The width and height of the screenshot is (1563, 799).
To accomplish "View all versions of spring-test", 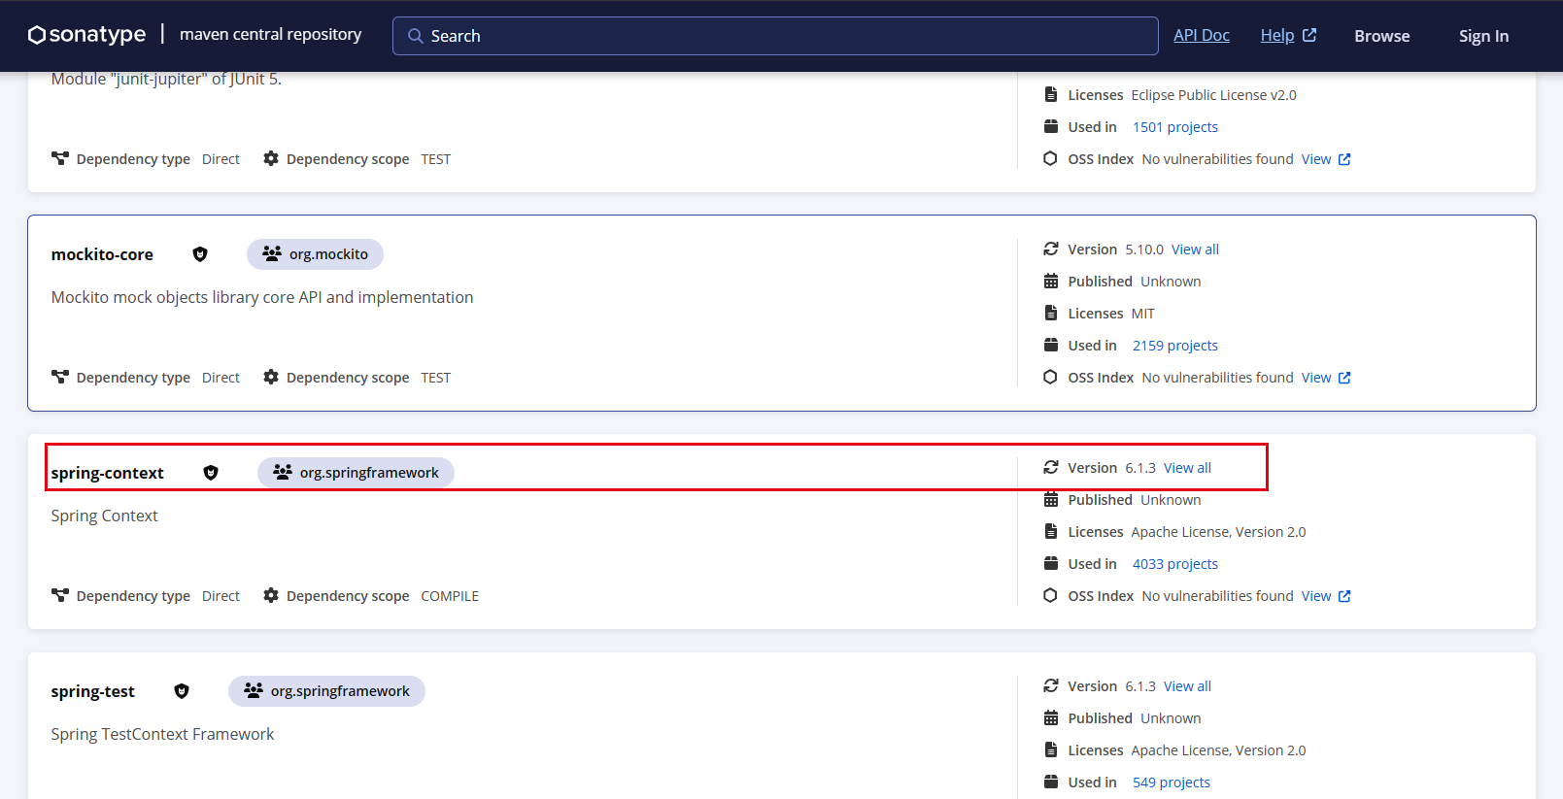I will point(1187,686).
